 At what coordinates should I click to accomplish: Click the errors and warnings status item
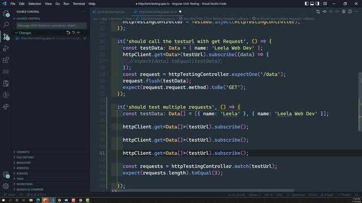point(36,195)
